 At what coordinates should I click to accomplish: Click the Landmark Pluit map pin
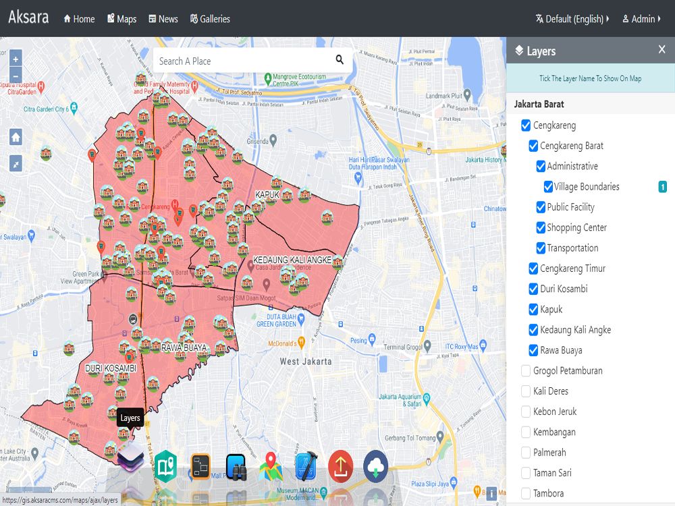[467, 95]
